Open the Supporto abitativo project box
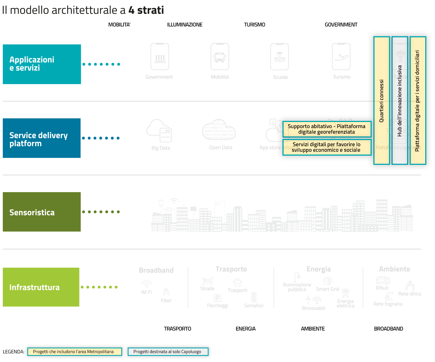 (327, 129)
